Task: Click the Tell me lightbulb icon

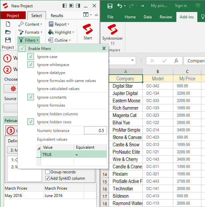Action: [x=203, y=17]
